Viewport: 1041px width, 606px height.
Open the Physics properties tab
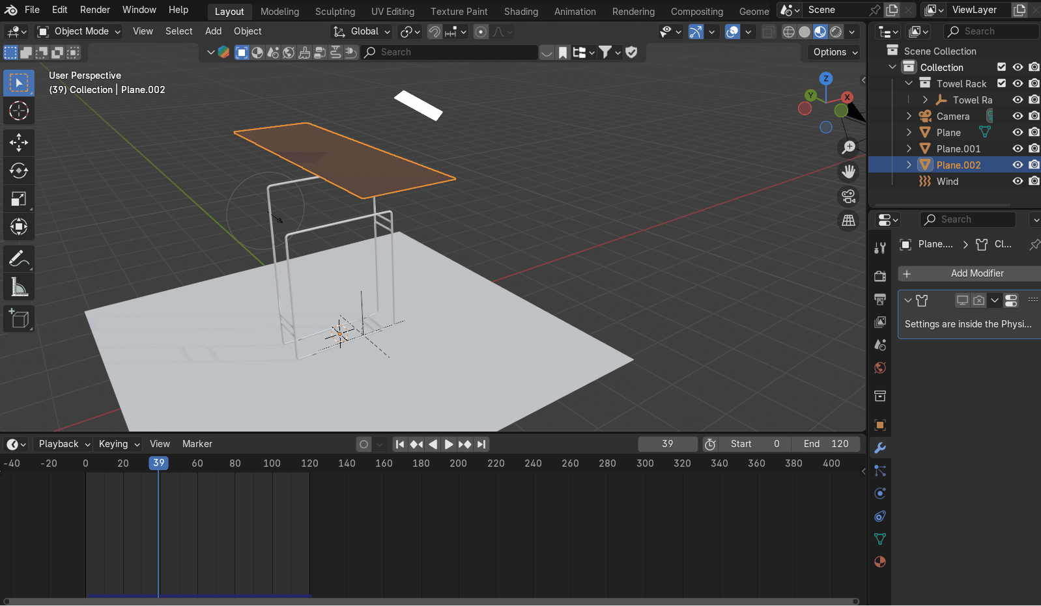[x=879, y=493]
